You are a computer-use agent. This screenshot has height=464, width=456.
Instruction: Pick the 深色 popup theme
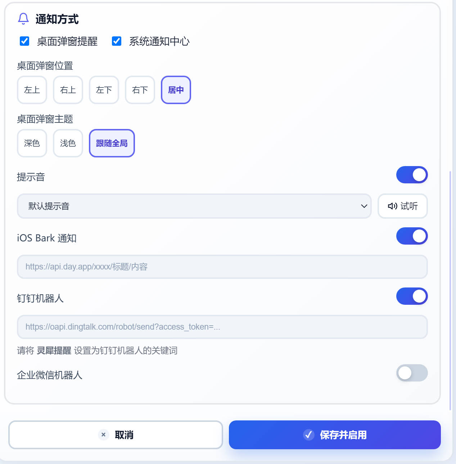[x=32, y=143]
